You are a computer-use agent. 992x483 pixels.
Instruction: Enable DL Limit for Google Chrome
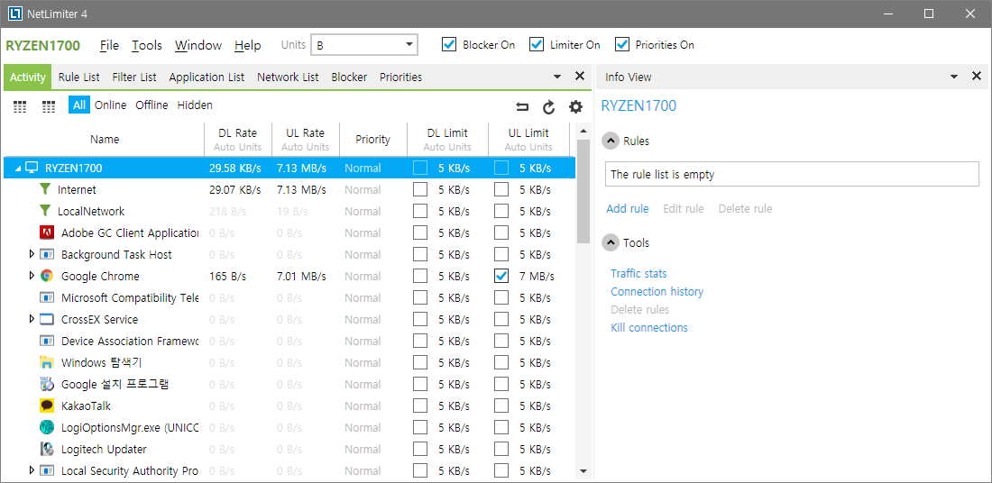(x=420, y=277)
